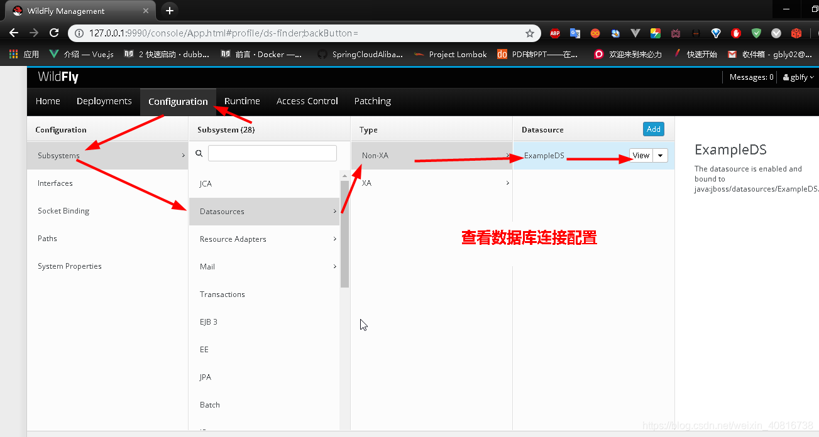Click the Add datasource button
The width and height of the screenshot is (819, 437).
pos(654,129)
